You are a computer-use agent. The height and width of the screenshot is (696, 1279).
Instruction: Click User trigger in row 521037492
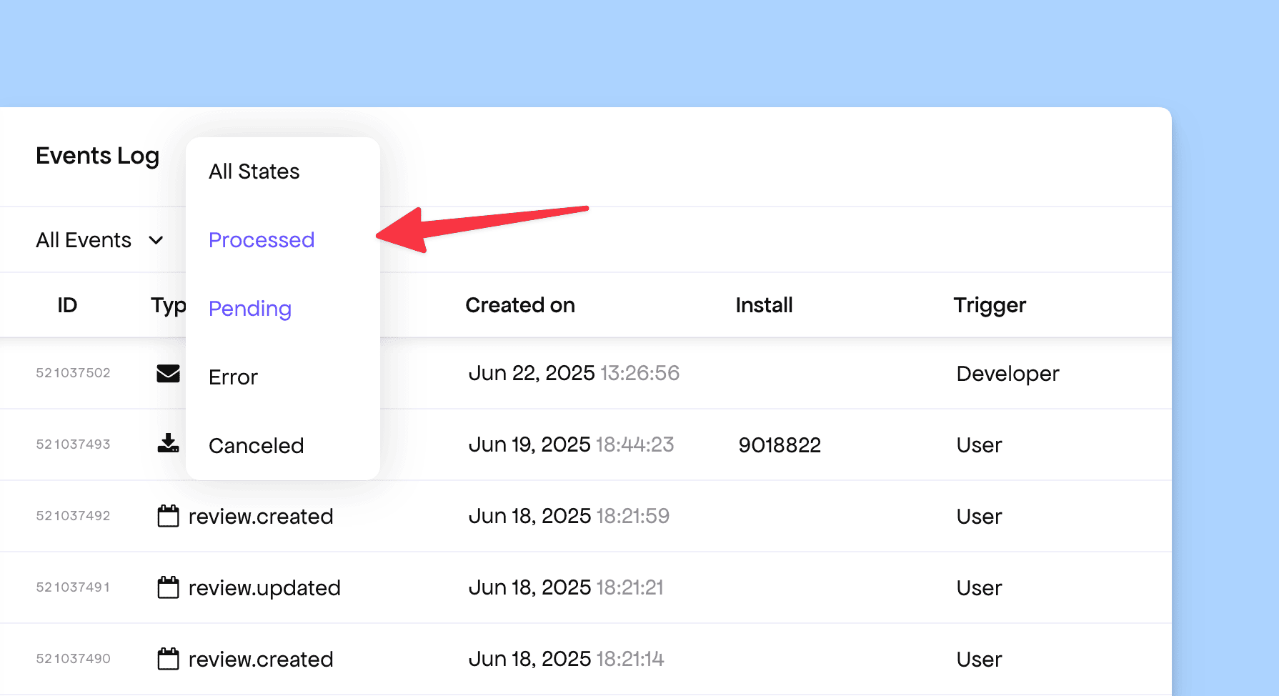979,517
